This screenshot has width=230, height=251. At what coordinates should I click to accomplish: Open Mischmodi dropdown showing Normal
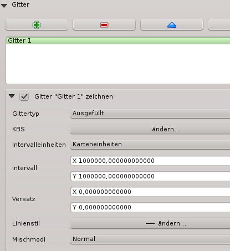click(x=150, y=239)
